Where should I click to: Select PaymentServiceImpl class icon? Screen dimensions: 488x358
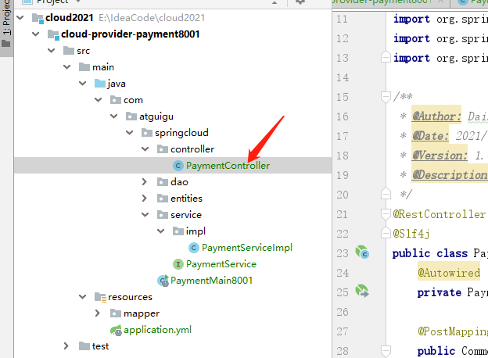pos(194,248)
